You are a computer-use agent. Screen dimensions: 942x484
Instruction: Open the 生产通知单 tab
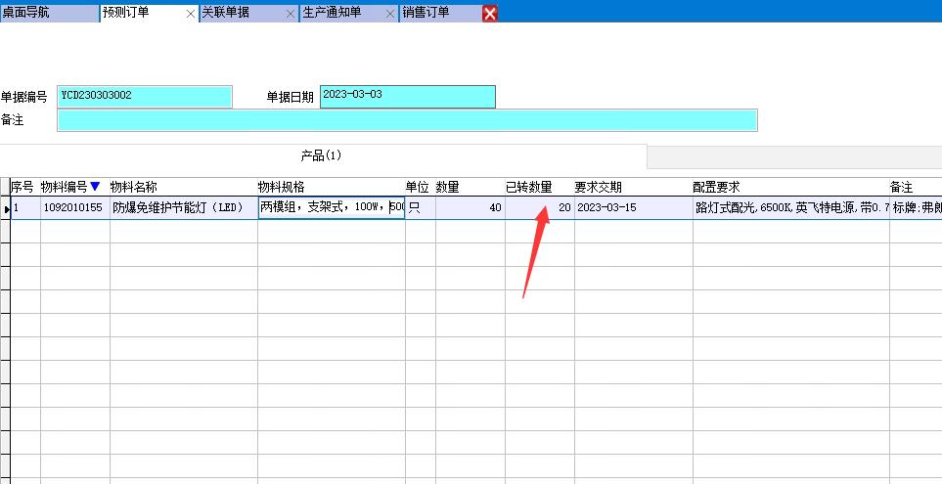333,13
